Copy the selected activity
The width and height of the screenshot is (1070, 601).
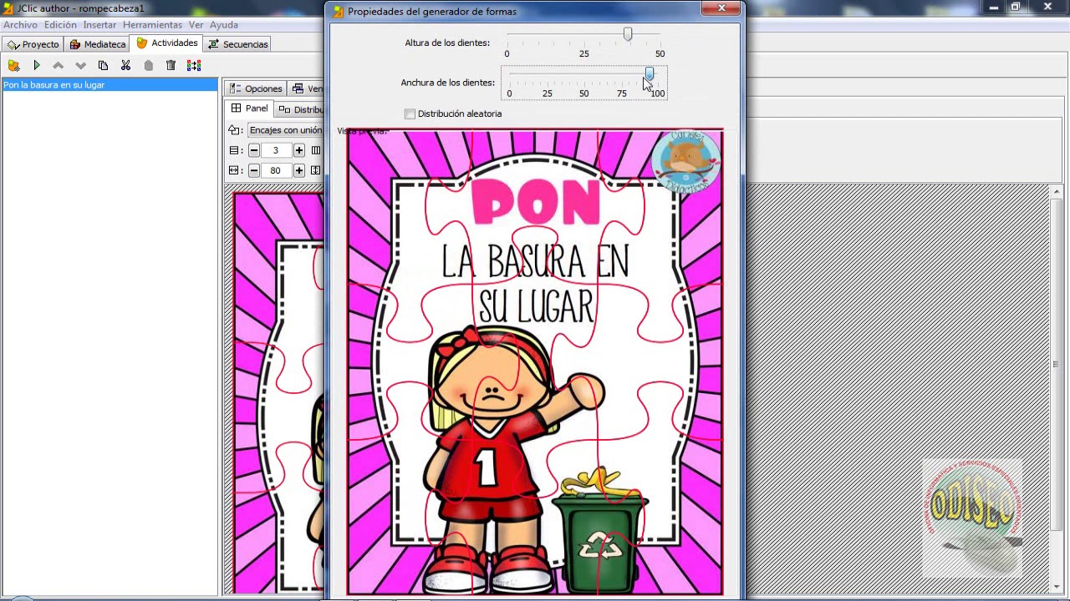103,65
